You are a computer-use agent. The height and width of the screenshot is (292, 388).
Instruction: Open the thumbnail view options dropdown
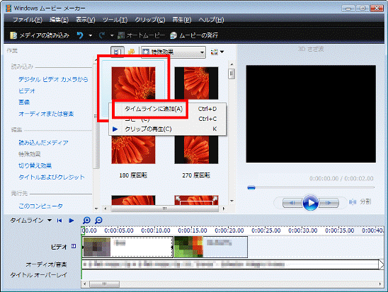[x=217, y=52]
